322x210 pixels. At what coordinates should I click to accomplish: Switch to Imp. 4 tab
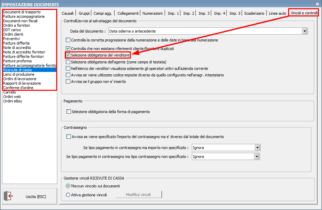[x=220, y=13]
